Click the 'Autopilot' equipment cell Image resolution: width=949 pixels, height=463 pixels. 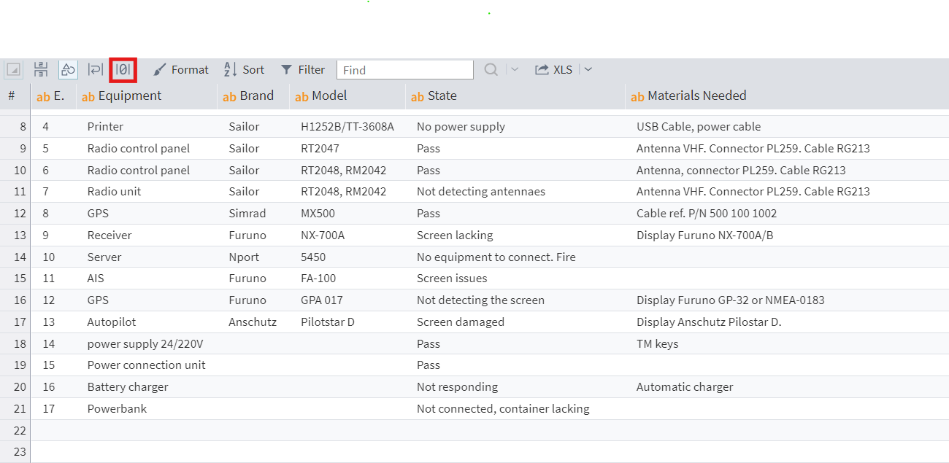tap(111, 322)
